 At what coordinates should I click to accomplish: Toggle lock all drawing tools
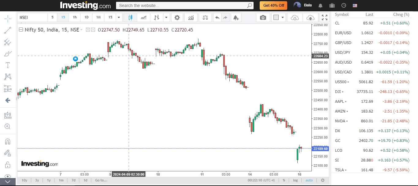tap(8, 165)
